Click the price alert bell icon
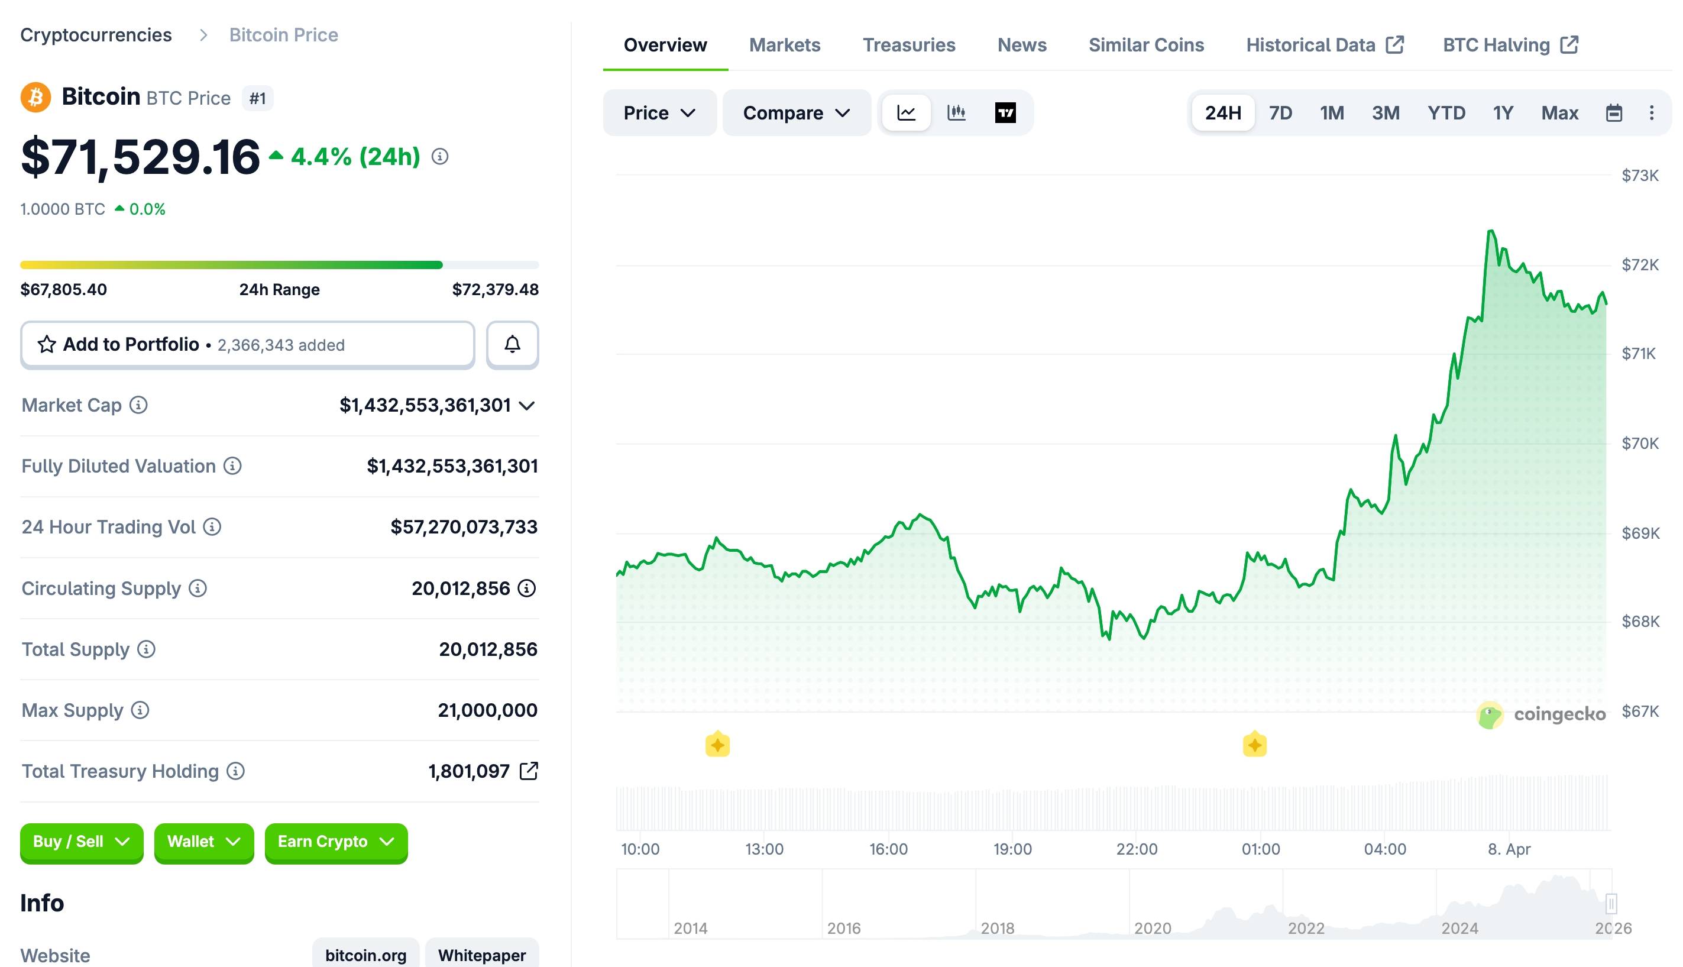Screen dimensions: 1683x967 coord(512,344)
